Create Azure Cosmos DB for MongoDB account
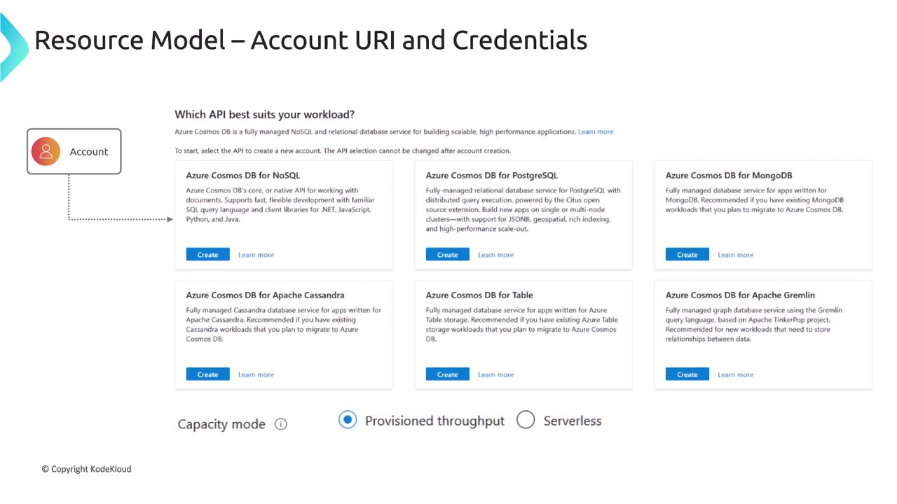Viewport: 897px width, 504px height. (x=687, y=255)
